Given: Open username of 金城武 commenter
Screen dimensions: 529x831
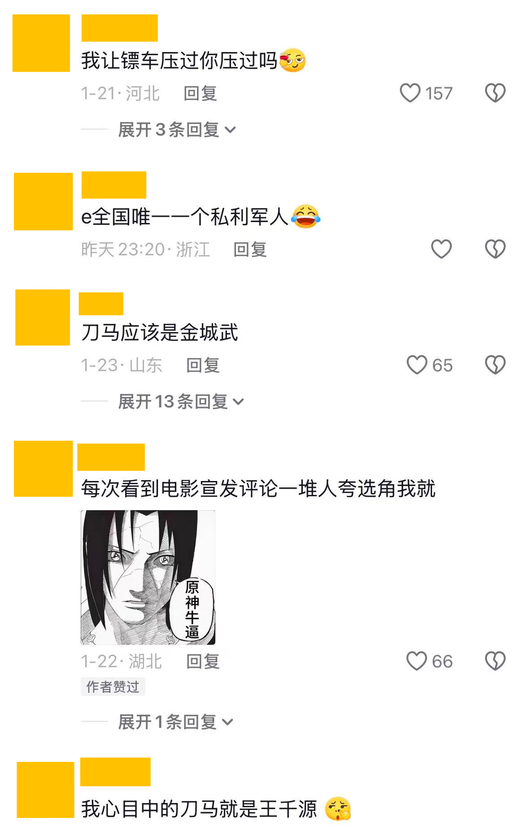Looking at the screenshot, I should 101,304.
